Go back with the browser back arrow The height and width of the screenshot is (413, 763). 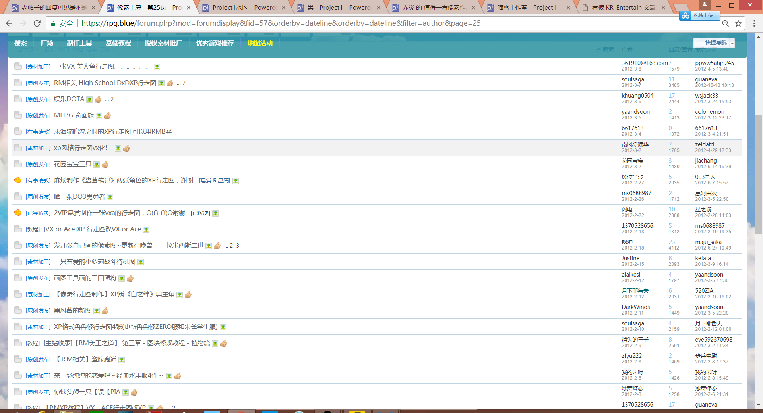9,23
